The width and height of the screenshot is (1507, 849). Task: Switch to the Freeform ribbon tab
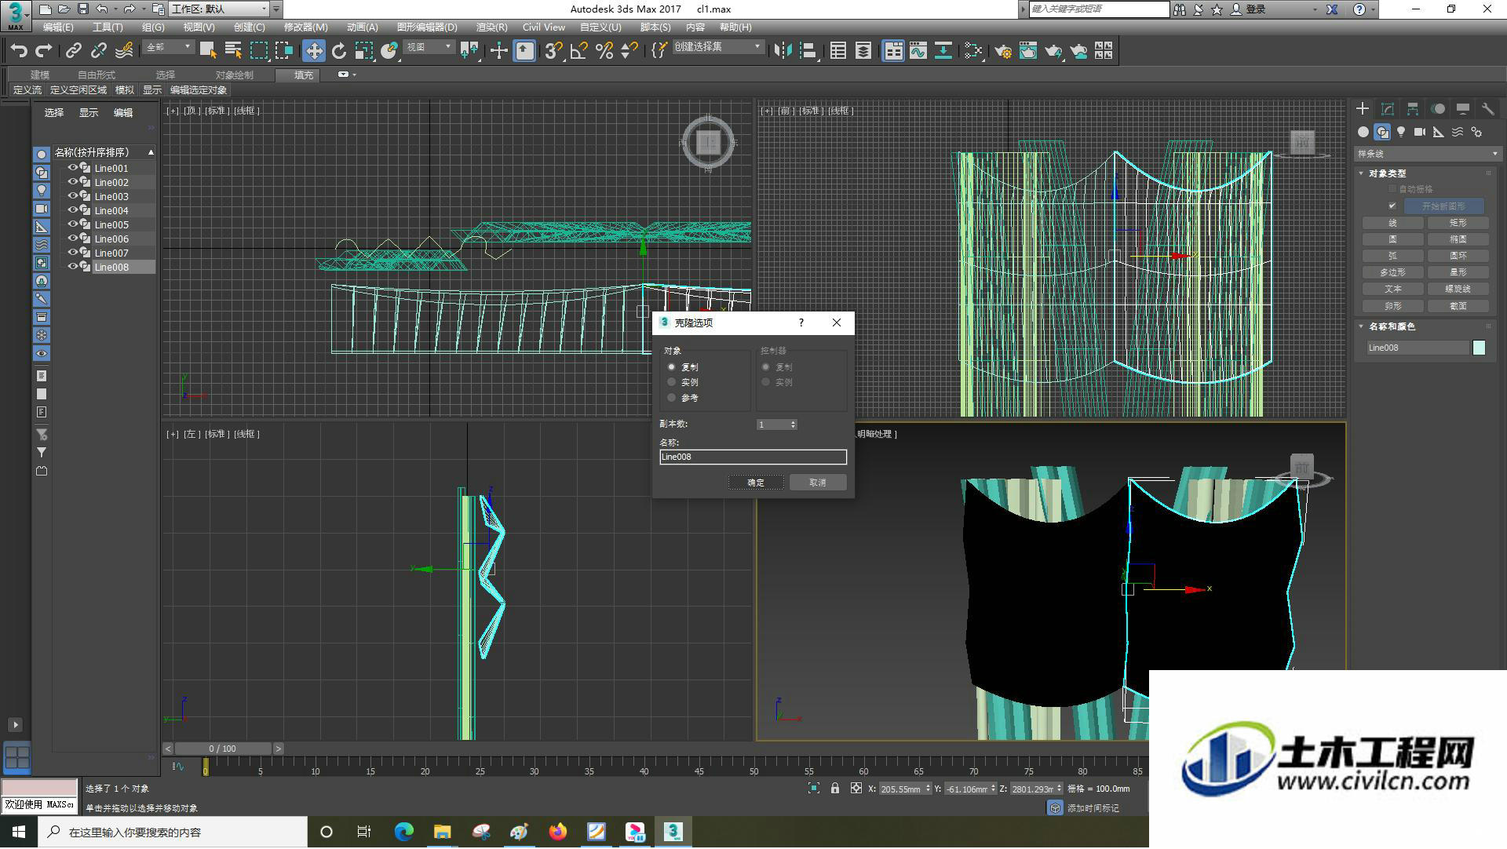coord(97,75)
